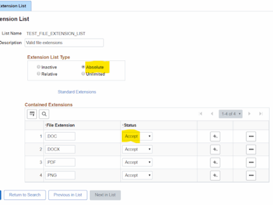This screenshot has width=273, height=205.
Task: Open the Status dropdown for PDF row
Action: tap(137, 162)
